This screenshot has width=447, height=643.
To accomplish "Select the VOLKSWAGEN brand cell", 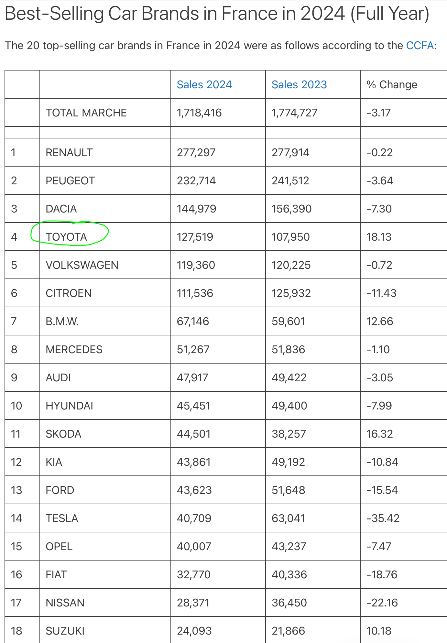I will [x=82, y=265].
